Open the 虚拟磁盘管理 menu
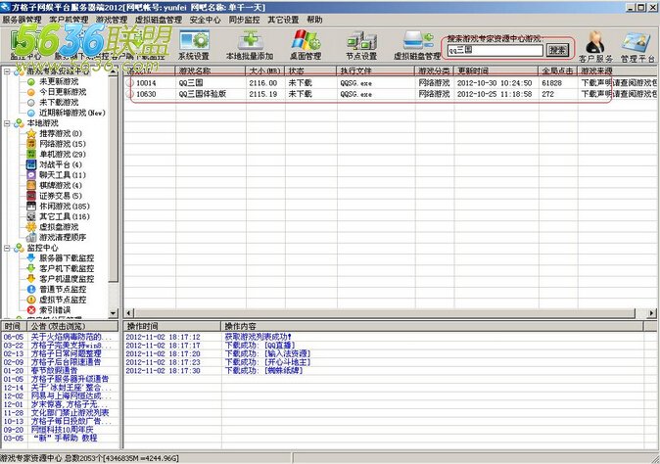 (x=159, y=20)
